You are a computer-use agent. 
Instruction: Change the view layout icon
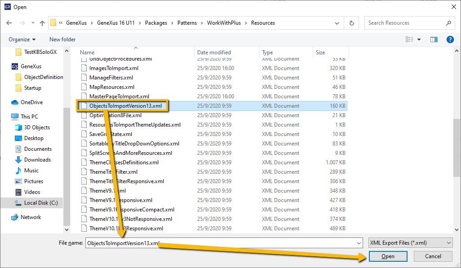409,40
